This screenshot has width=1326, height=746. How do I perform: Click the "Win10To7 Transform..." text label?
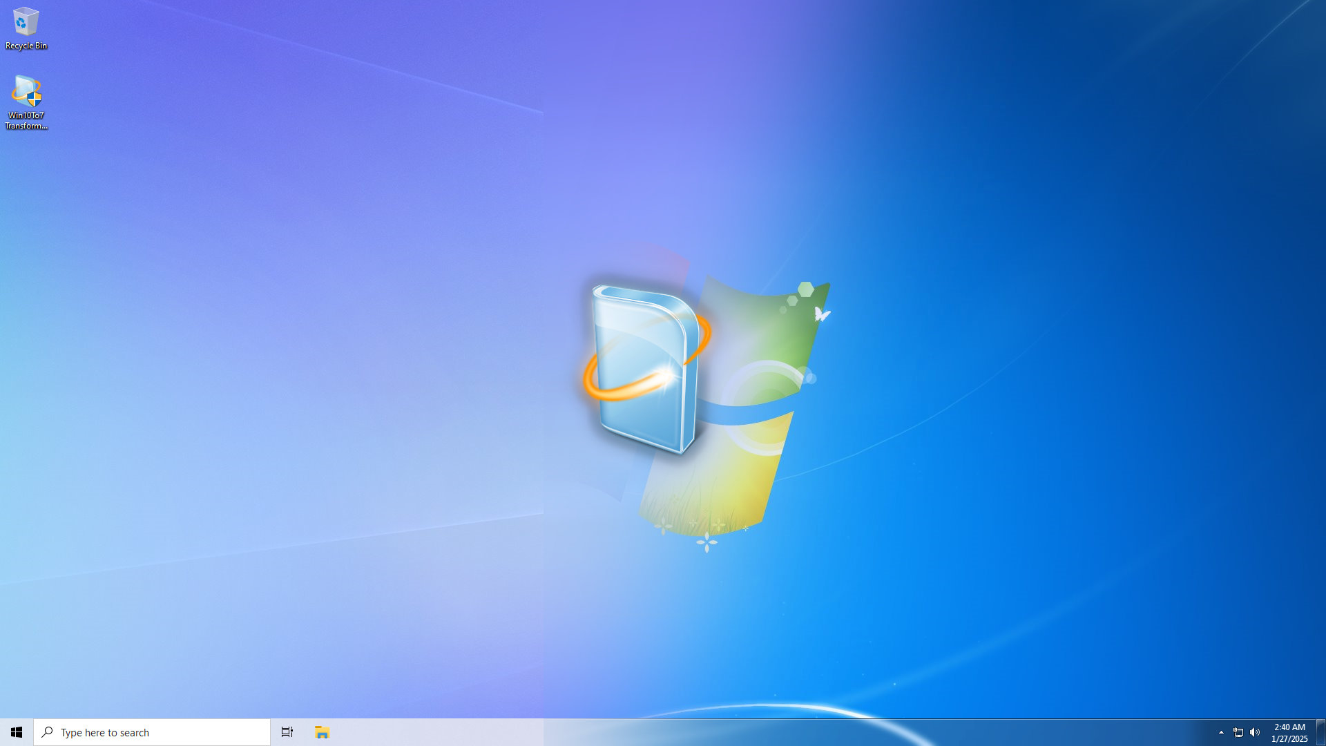point(26,120)
